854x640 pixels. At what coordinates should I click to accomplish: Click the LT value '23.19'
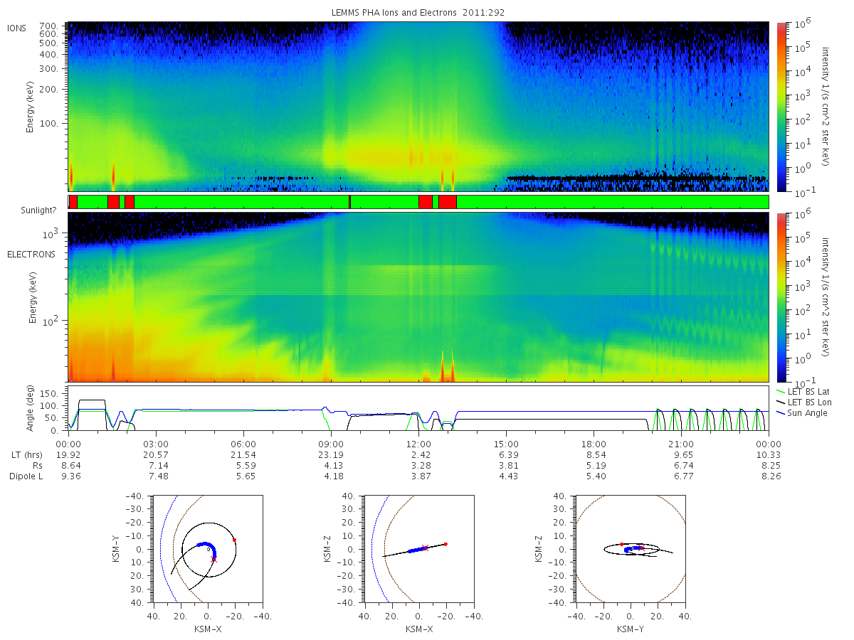[x=331, y=454]
